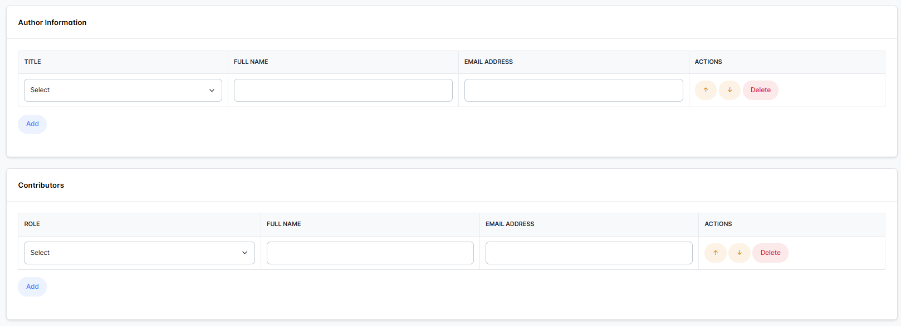Focus the author Full Name field
The width and height of the screenshot is (901, 326).
pos(343,90)
